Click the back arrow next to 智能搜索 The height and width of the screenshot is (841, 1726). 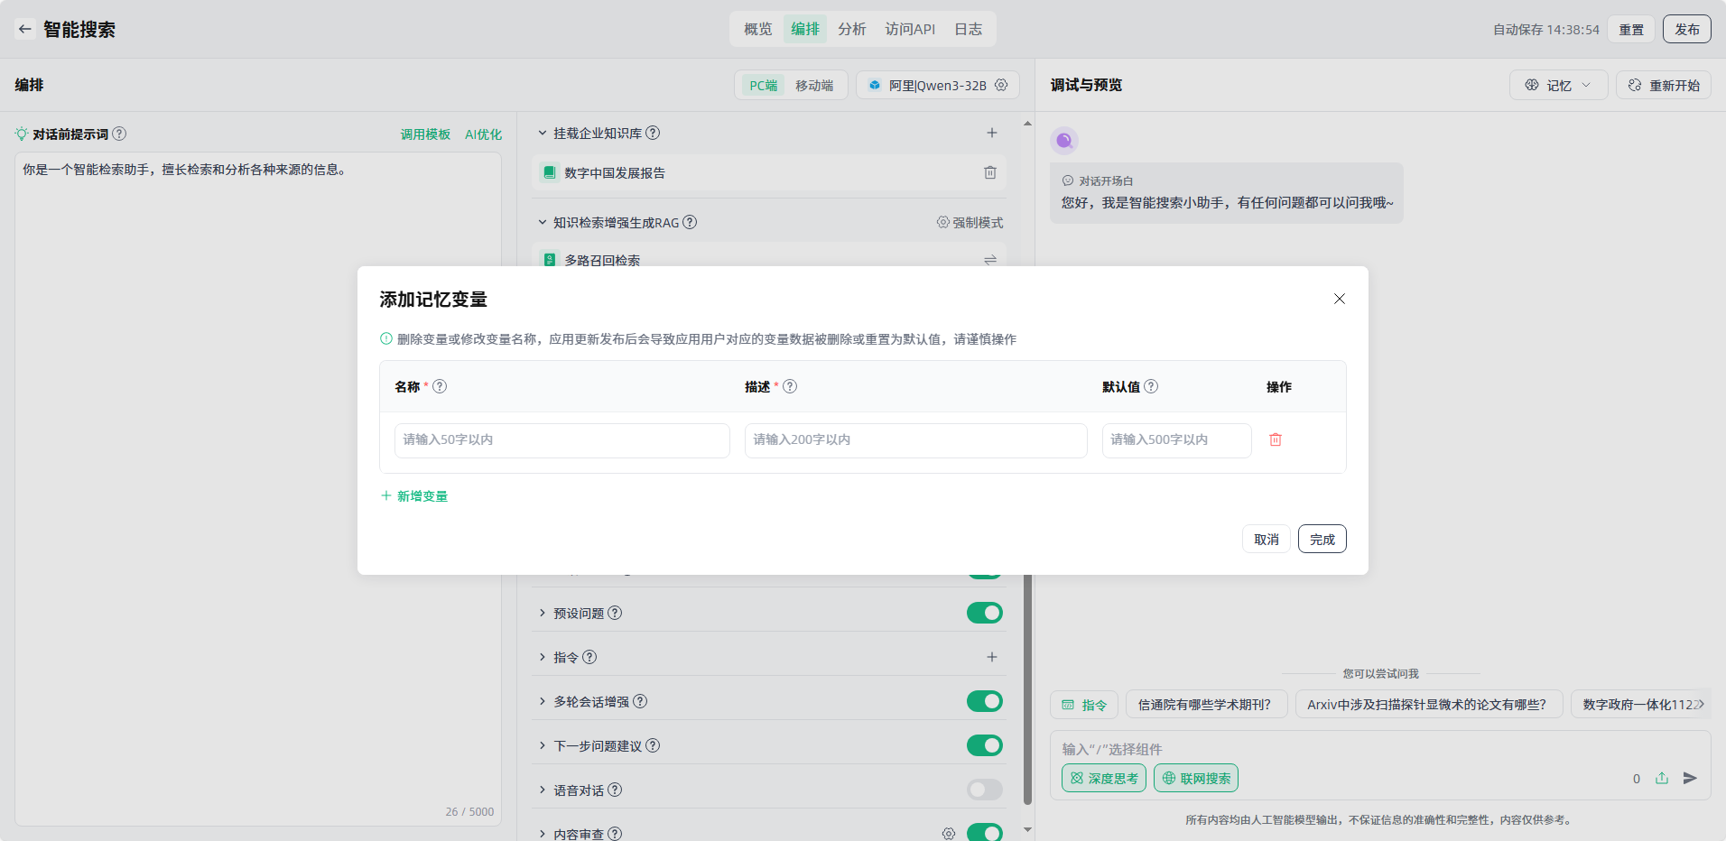25,29
